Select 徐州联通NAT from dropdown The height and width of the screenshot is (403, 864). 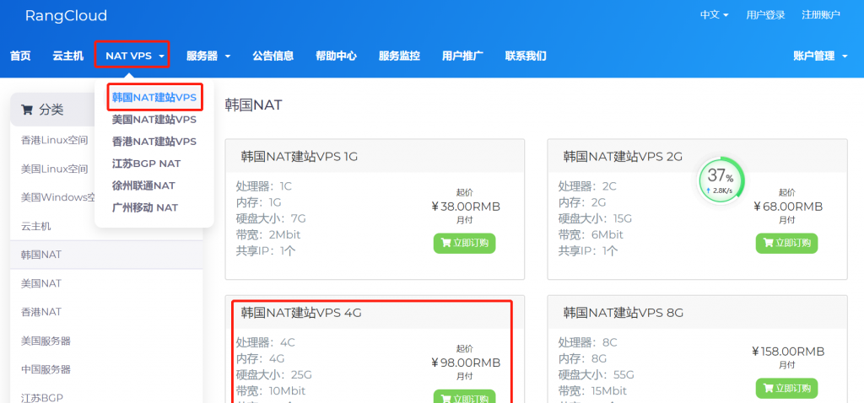(143, 185)
